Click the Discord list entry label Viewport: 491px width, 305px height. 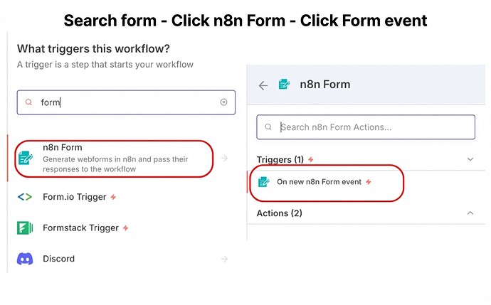tap(59, 259)
